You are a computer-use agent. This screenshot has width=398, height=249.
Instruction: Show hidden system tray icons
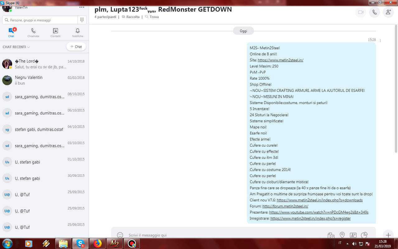(x=347, y=244)
